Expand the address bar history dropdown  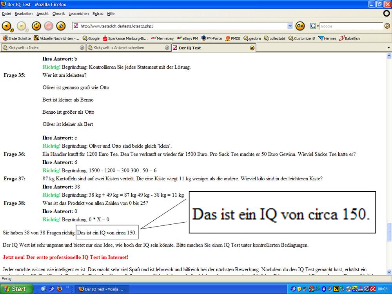pyautogui.click(x=290, y=26)
